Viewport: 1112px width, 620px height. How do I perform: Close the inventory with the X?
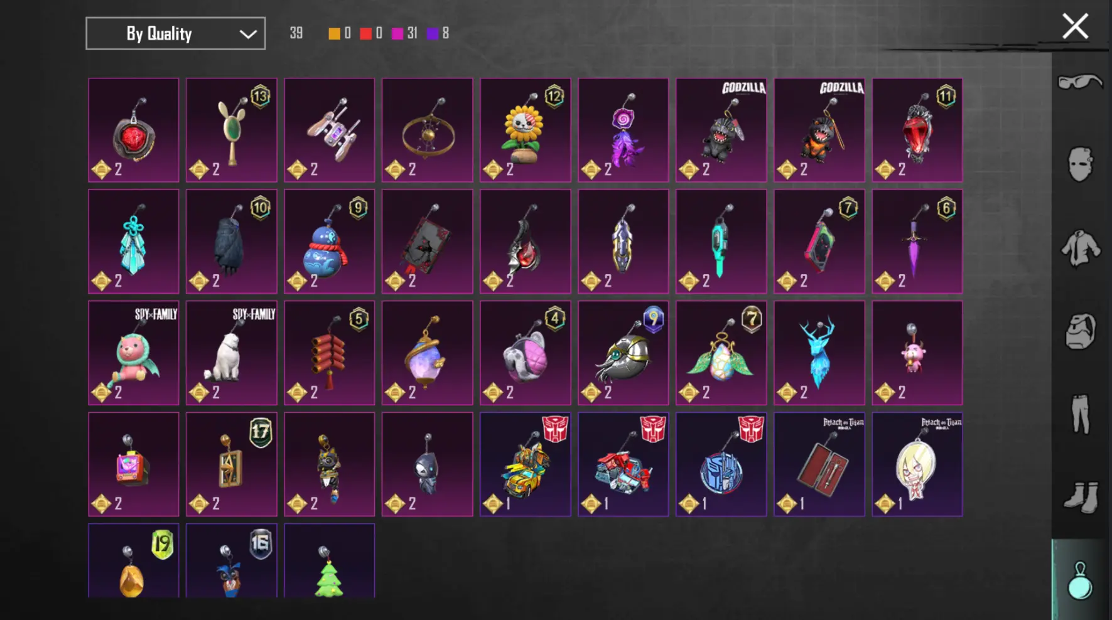click(1075, 26)
